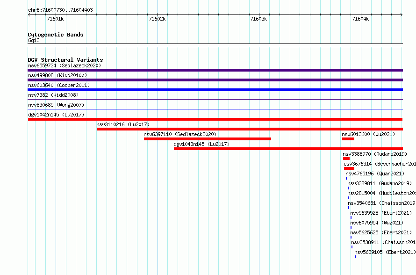The height and width of the screenshot is (275, 416).
Task: Click nsv6013600 (Wu2021) variant label
Action: [368, 134]
